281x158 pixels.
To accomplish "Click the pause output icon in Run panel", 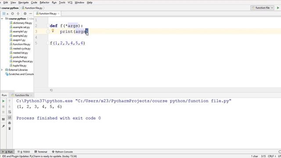I will 4,112.
